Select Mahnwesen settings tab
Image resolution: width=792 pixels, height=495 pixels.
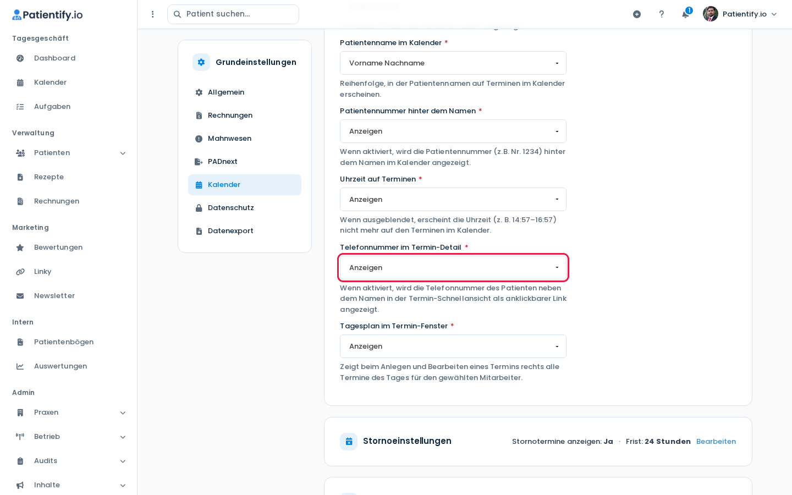point(245,139)
